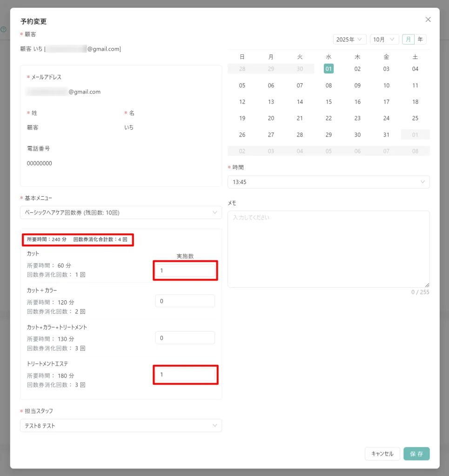This screenshot has width=449, height=476.
Task: Click the キャンセル button
Action: tap(382, 454)
